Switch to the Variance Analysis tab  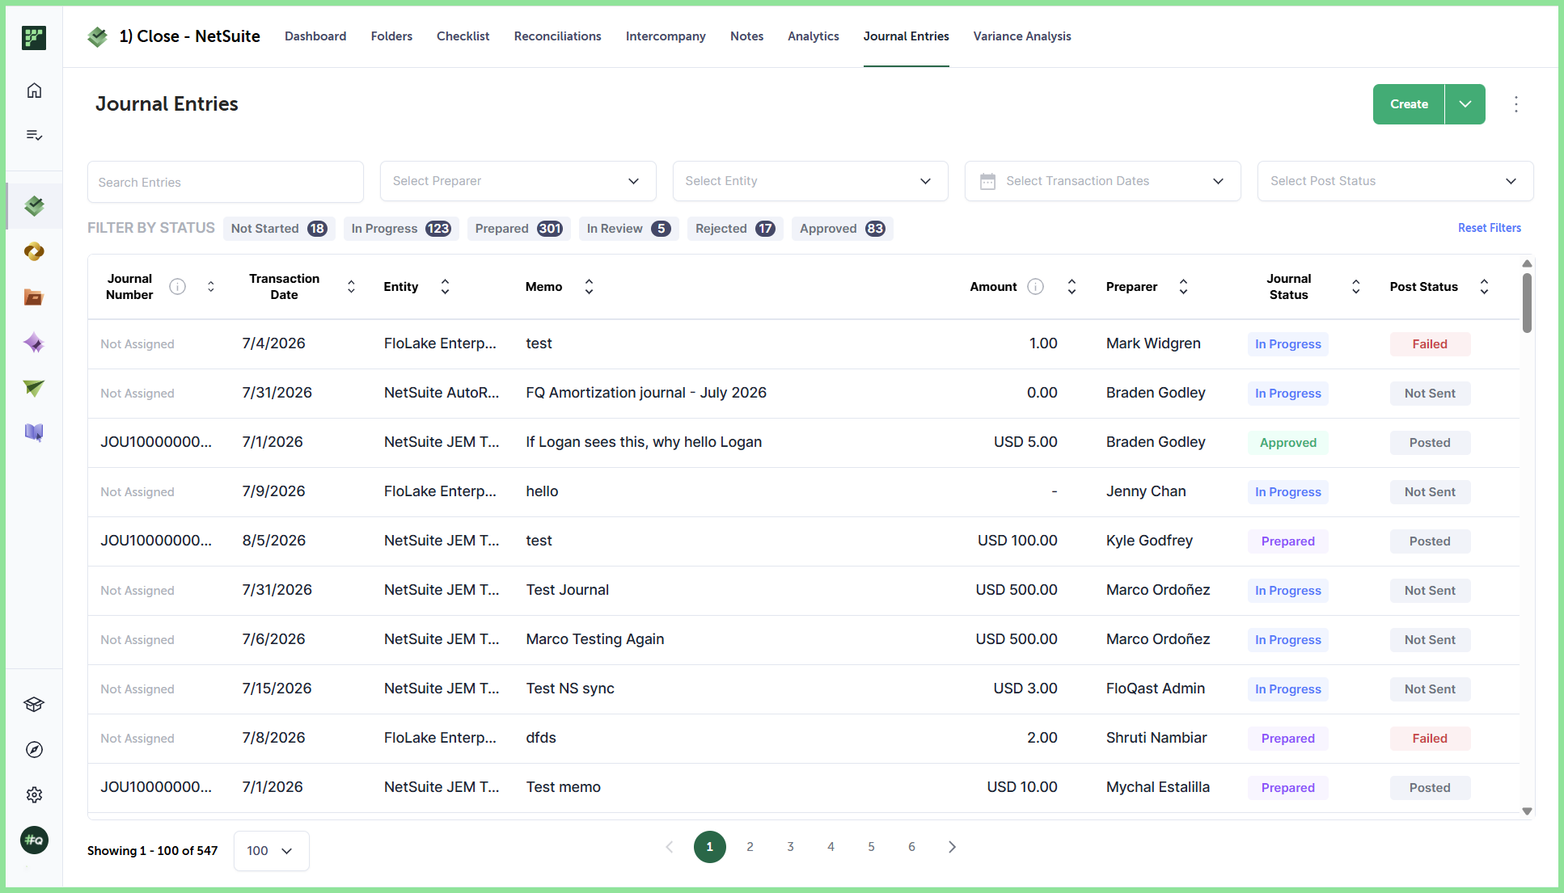(1022, 36)
